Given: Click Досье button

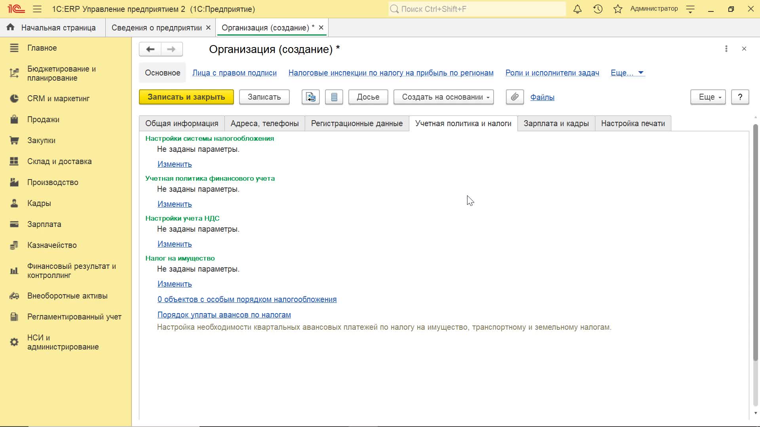Looking at the screenshot, I should (368, 97).
